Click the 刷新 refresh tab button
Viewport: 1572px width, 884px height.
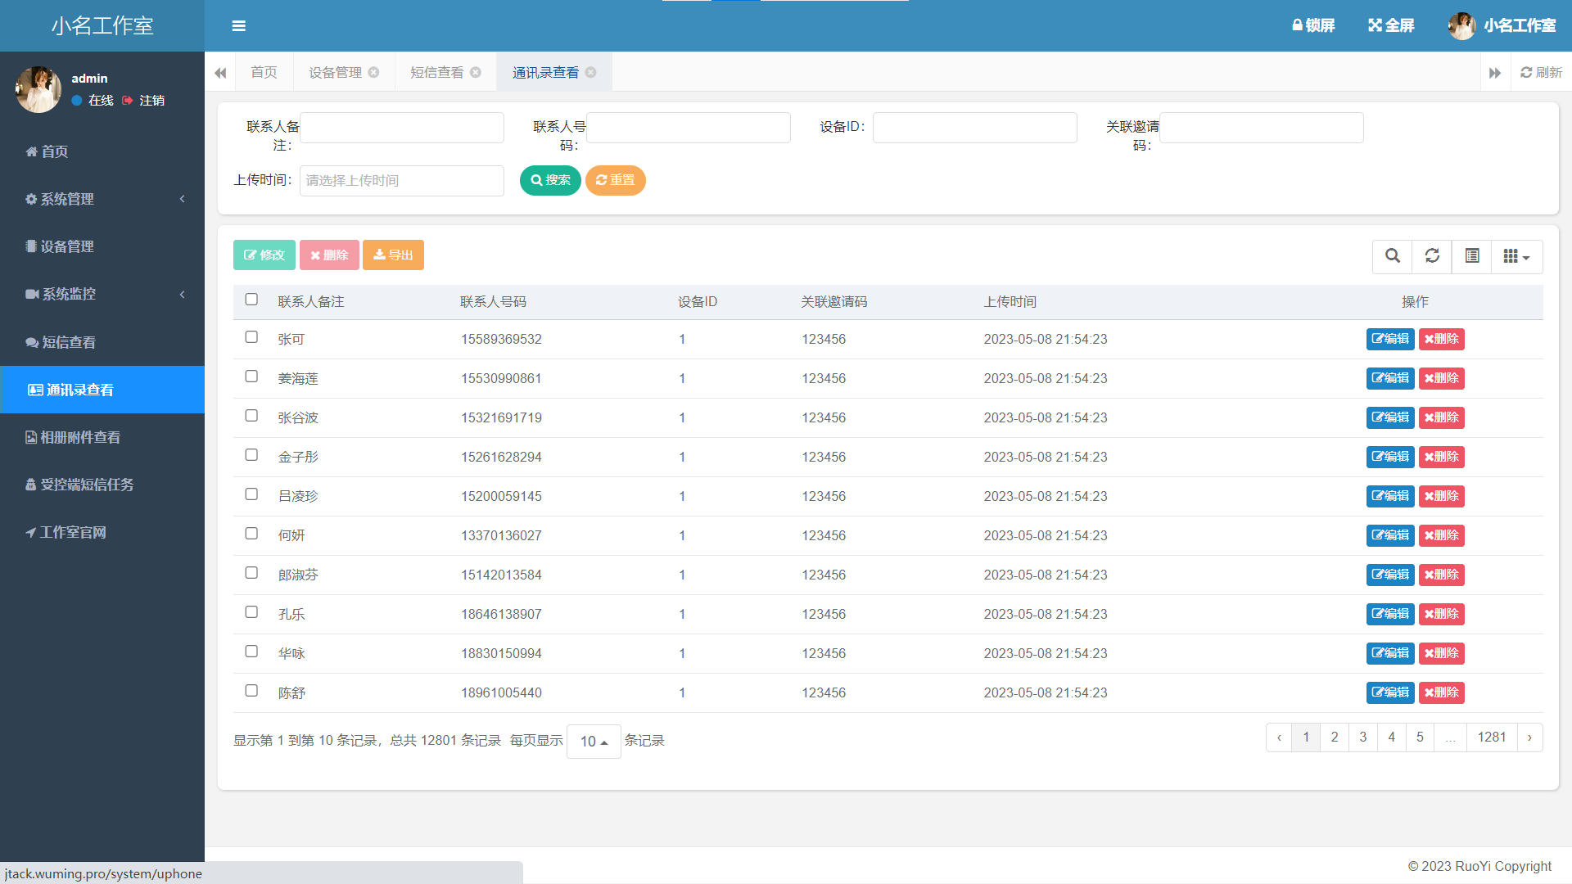tap(1541, 72)
